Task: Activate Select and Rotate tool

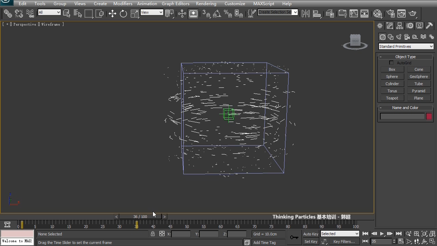Action: click(123, 13)
